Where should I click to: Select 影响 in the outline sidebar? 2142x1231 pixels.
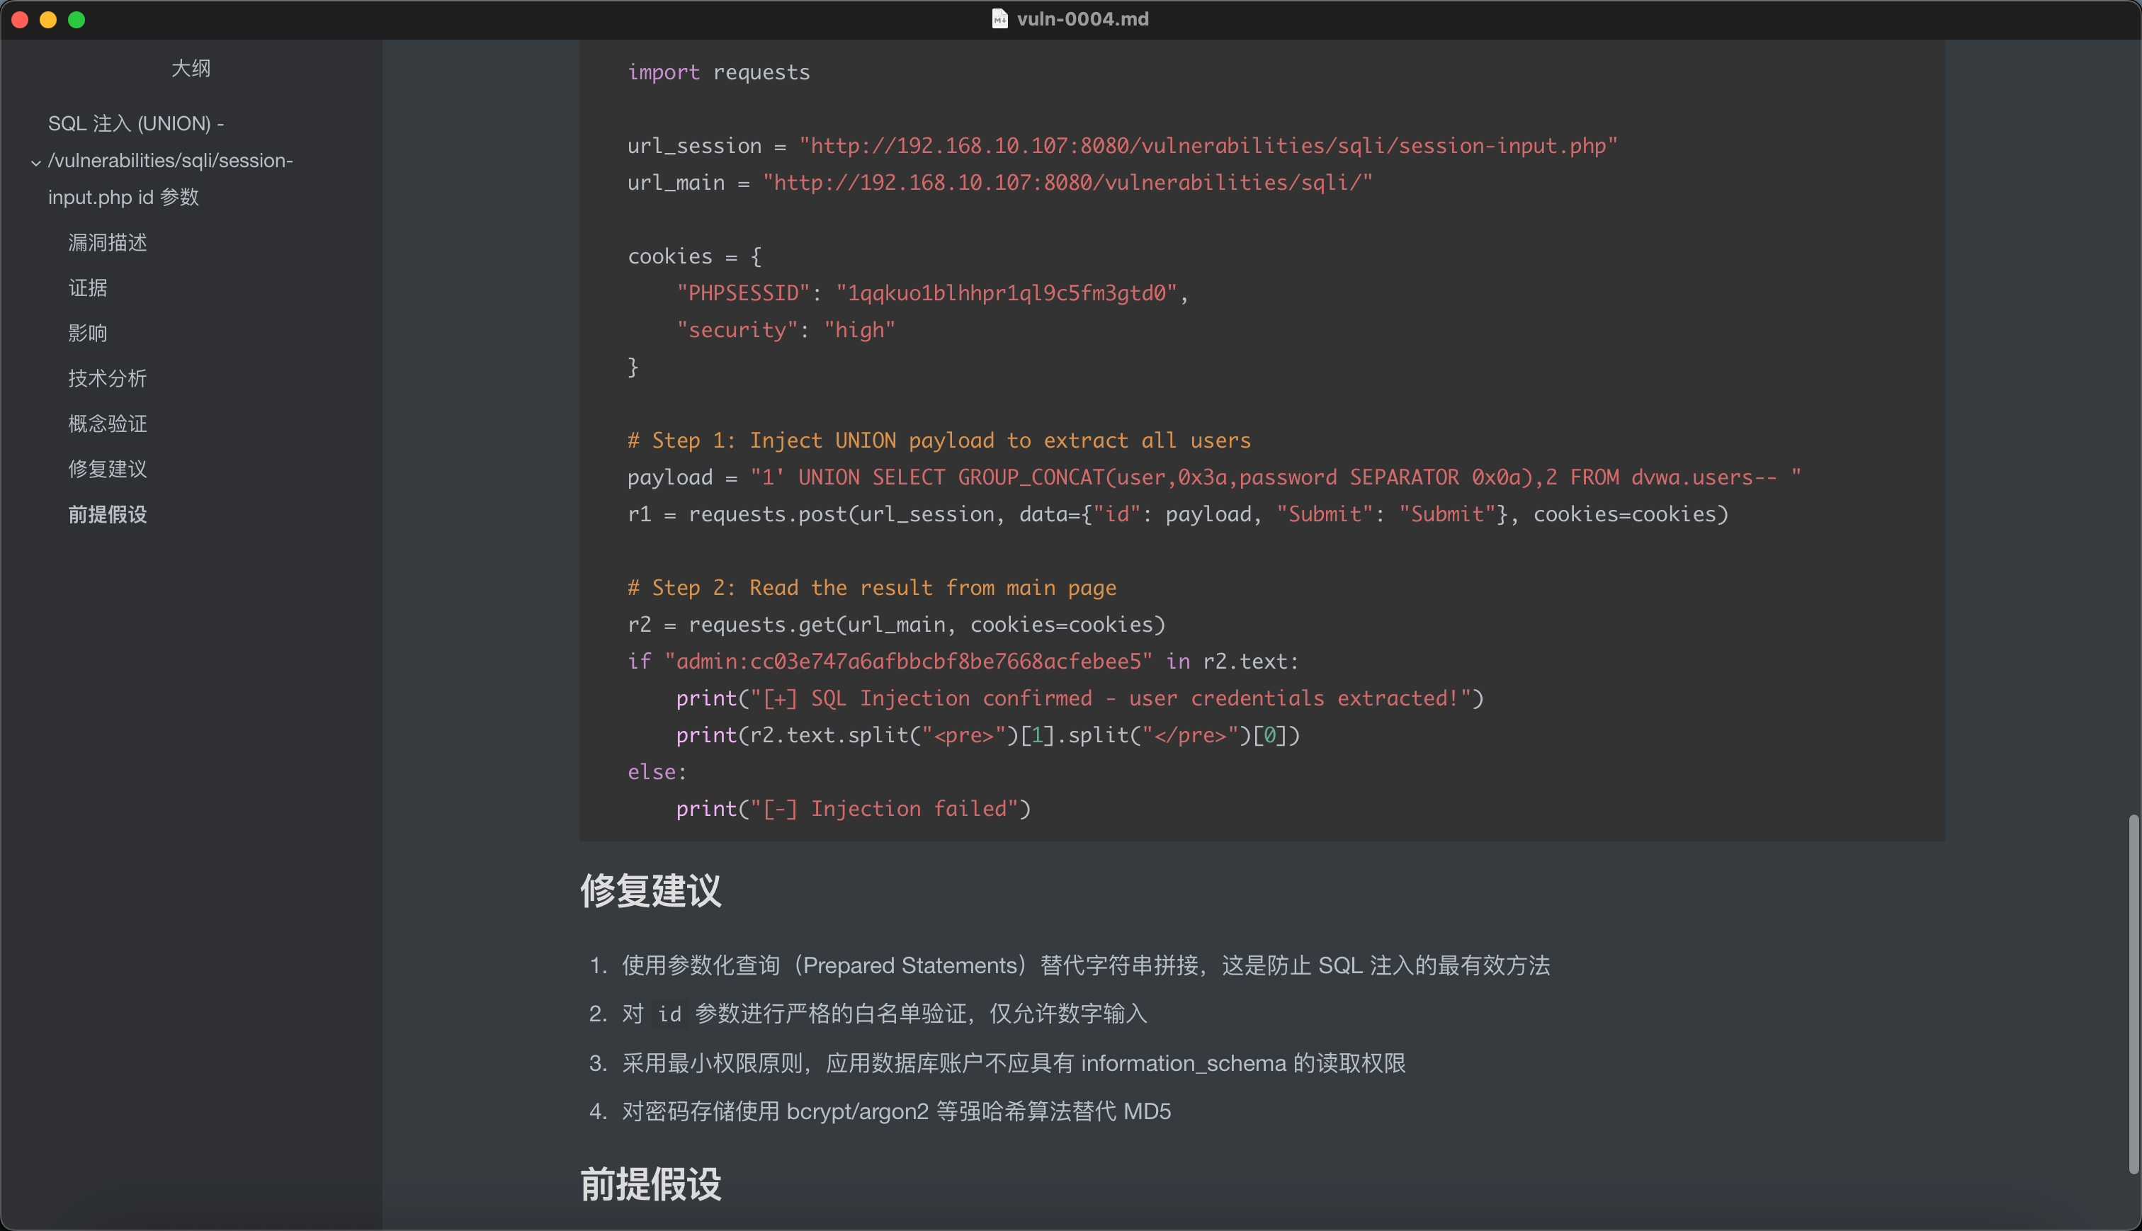88,333
